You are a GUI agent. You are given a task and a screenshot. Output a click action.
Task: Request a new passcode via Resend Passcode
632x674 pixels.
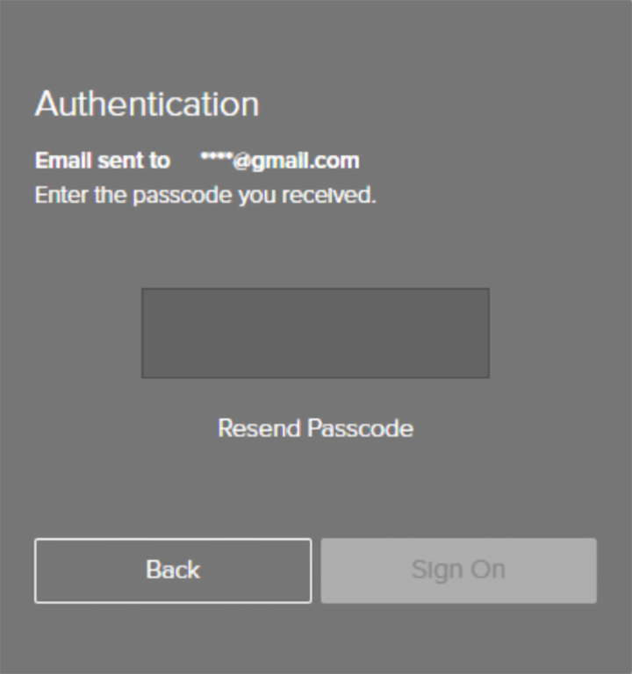point(315,428)
